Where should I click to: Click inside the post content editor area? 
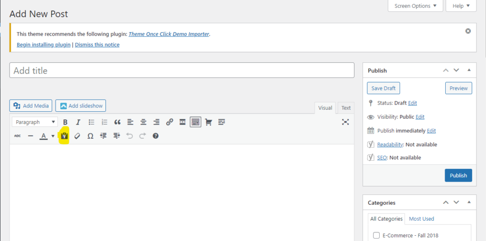coord(182,193)
